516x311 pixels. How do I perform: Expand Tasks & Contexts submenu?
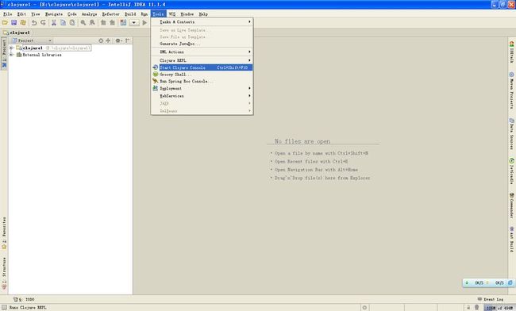[x=202, y=21]
